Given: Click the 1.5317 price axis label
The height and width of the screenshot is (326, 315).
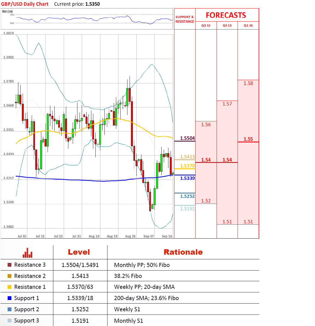Looking at the screenshot, I should coord(8,178).
